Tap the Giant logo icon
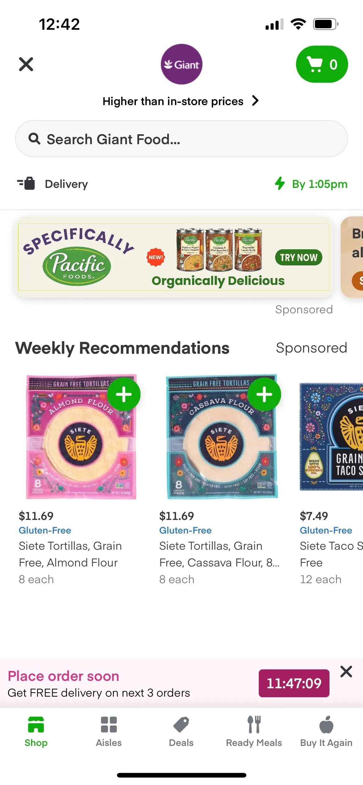The width and height of the screenshot is (363, 785). (181, 64)
